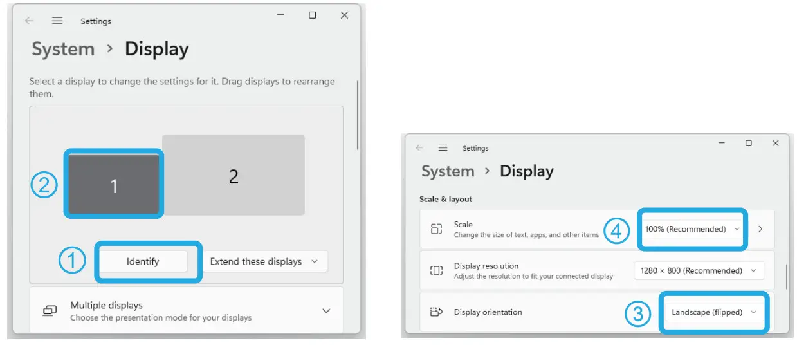Click the Display orientation icon

point(436,312)
